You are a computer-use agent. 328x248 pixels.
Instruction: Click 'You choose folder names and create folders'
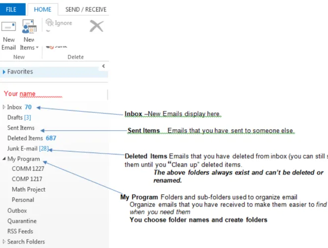[x=199, y=220]
